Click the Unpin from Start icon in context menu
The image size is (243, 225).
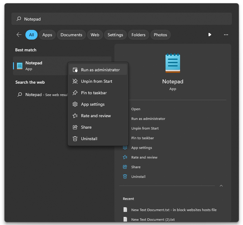(x=75, y=82)
